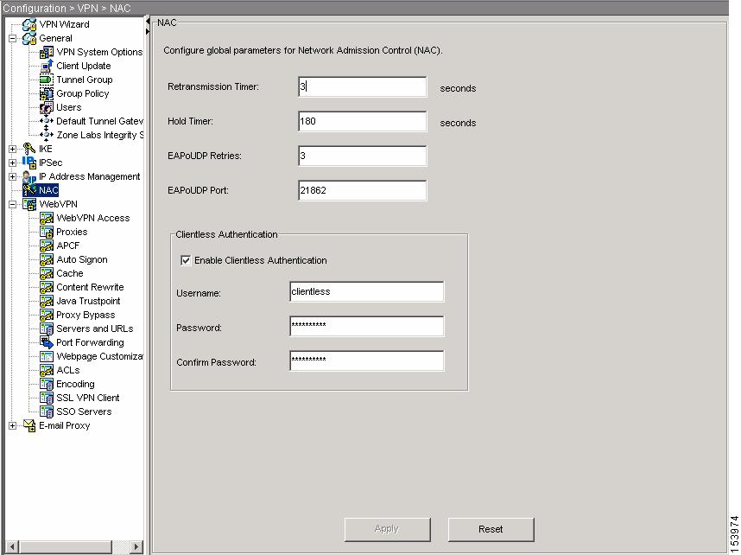
Task: Click the WebVPN folder icon
Action: point(29,204)
